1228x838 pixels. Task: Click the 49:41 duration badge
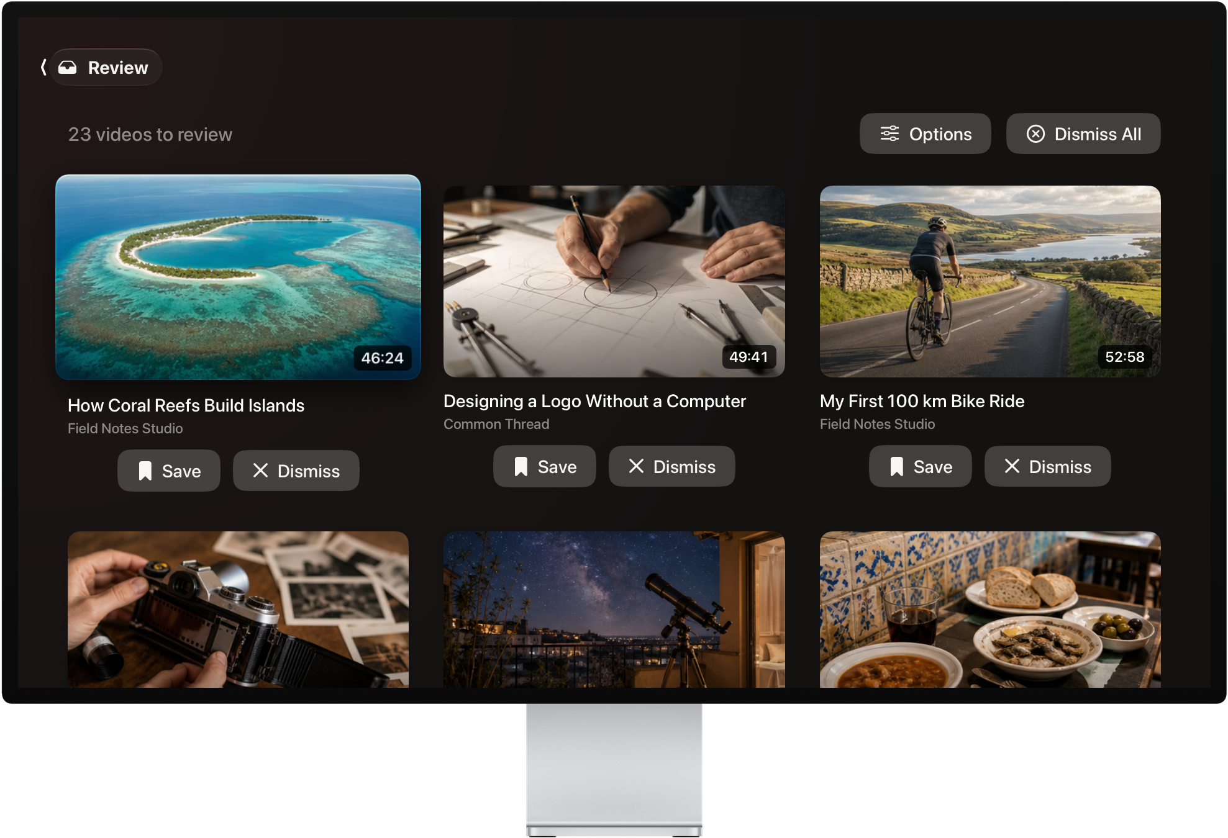click(748, 357)
